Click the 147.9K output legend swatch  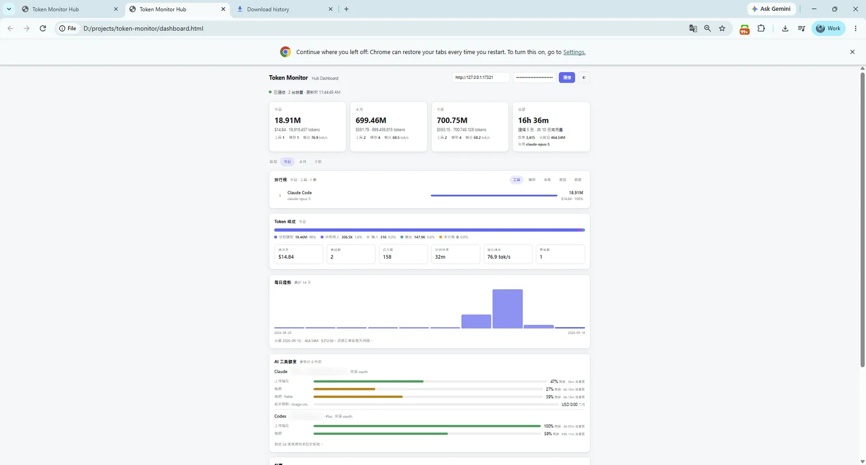[x=402, y=237]
